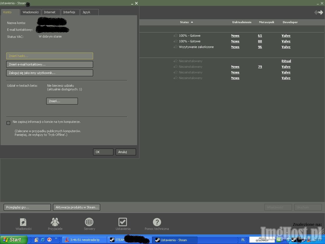Click 'Nie bierzesz udziału' beta text
The width and height of the screenshot is (325, 244).
coord(60,86)
